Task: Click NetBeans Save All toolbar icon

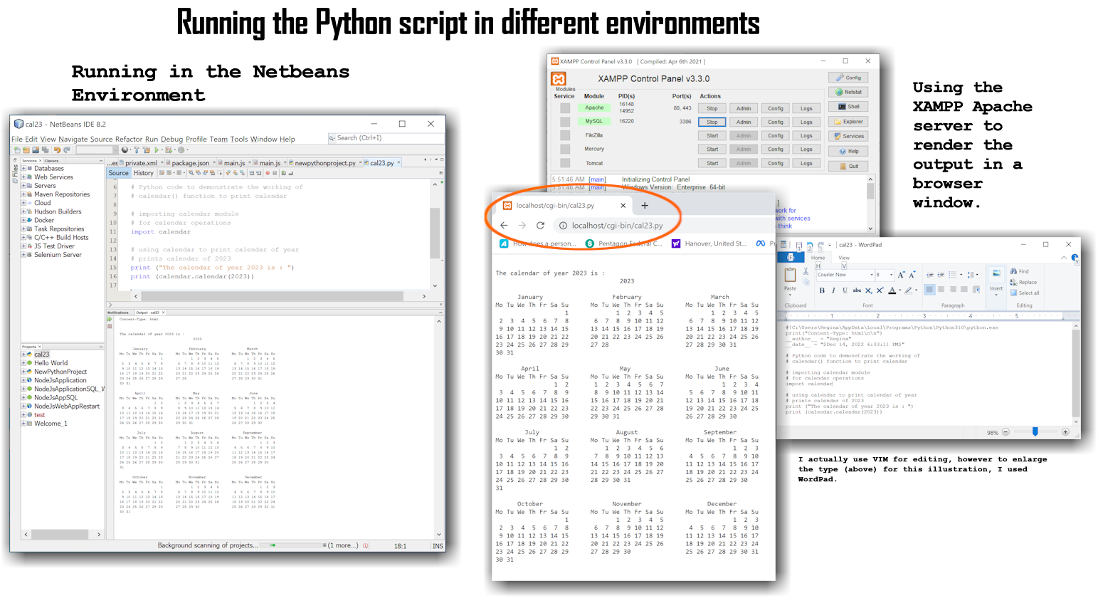Action: tap(46, 149)
